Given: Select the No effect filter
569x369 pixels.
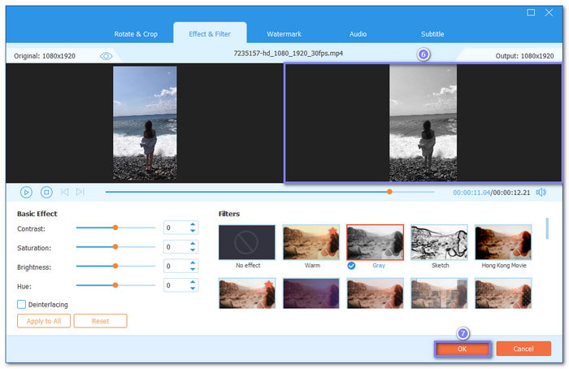Looking at the screenshot, I should tap(247, 242).
